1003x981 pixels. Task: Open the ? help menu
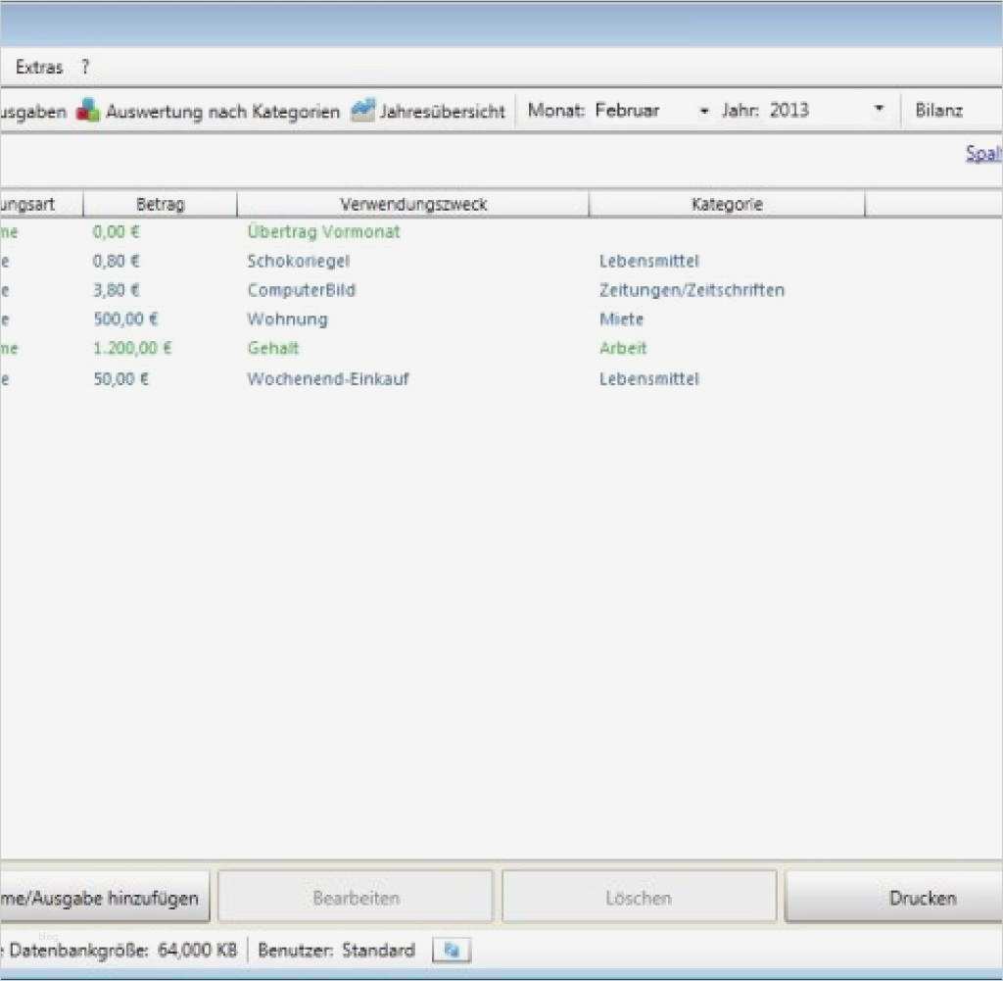pyautogui.click(x=85, y=67)
